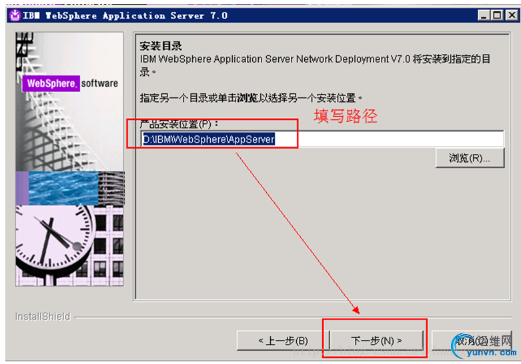Close the WebSphere installer window
This screenshot has height=364, width=521.
click(512, 15)
